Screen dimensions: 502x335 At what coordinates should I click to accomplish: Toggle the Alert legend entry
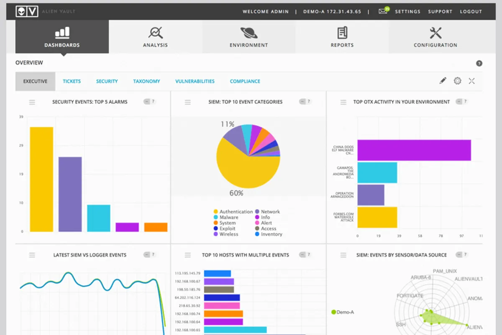coord(264,223)
